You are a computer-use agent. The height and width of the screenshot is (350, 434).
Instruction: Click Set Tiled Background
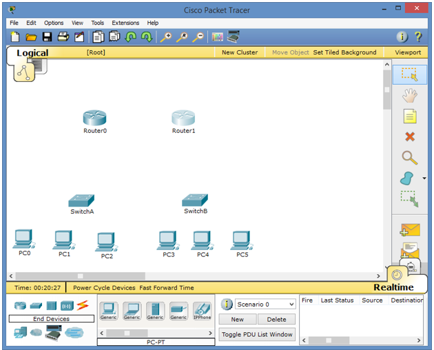(344, 52)
